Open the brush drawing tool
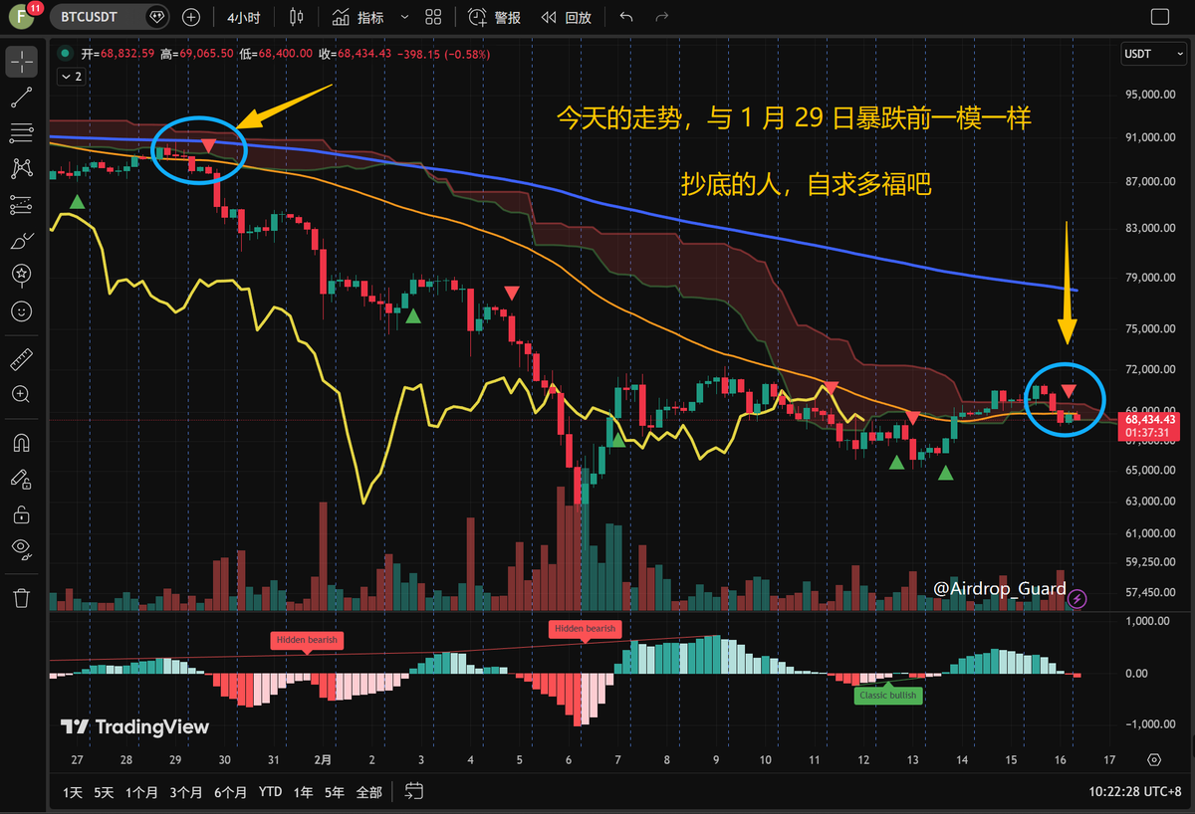Screen dimensions: 1195x814 pos(21,240)
